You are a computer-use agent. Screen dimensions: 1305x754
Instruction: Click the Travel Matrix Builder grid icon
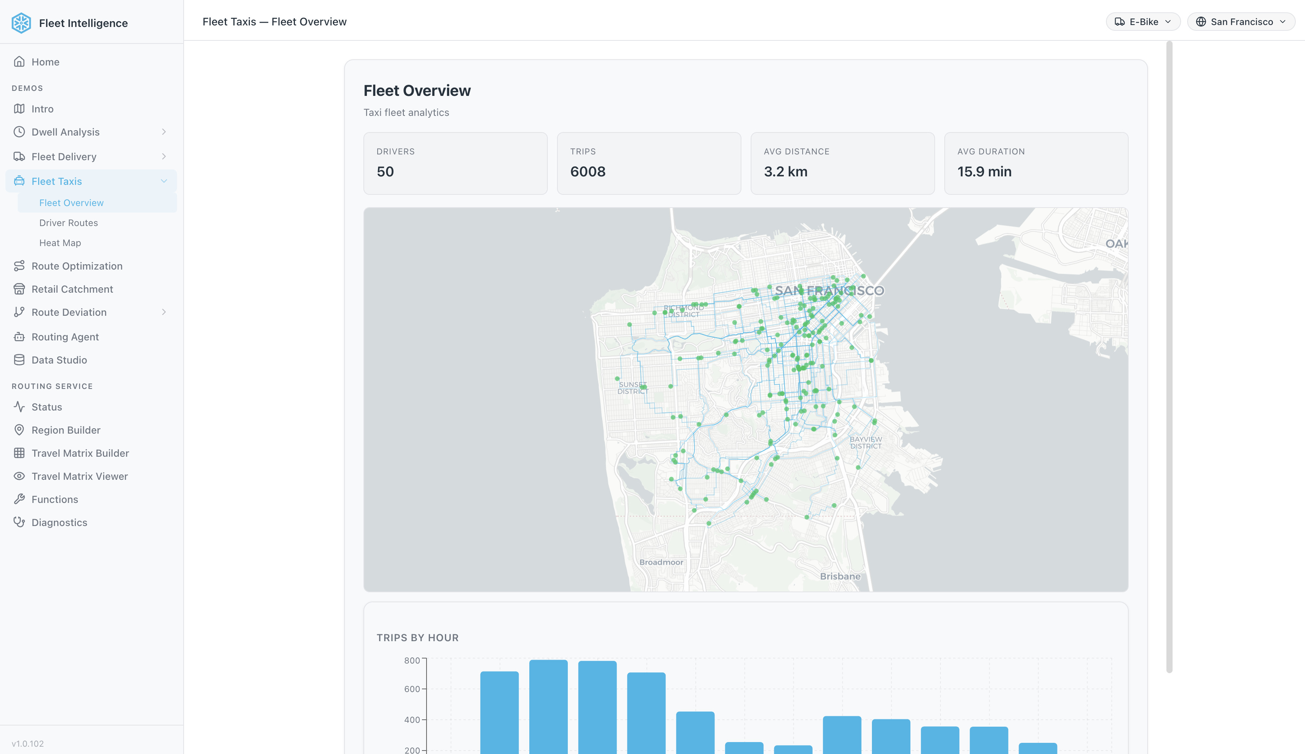19,453
